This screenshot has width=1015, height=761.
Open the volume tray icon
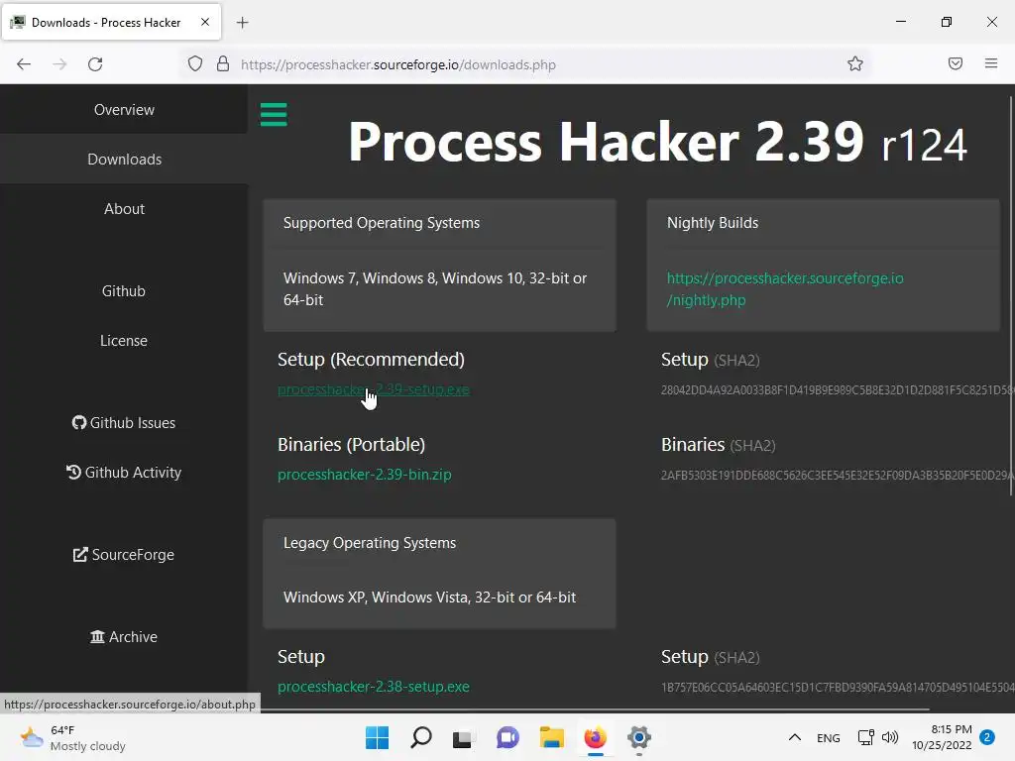pyautogui.click(x=890, y=737)
